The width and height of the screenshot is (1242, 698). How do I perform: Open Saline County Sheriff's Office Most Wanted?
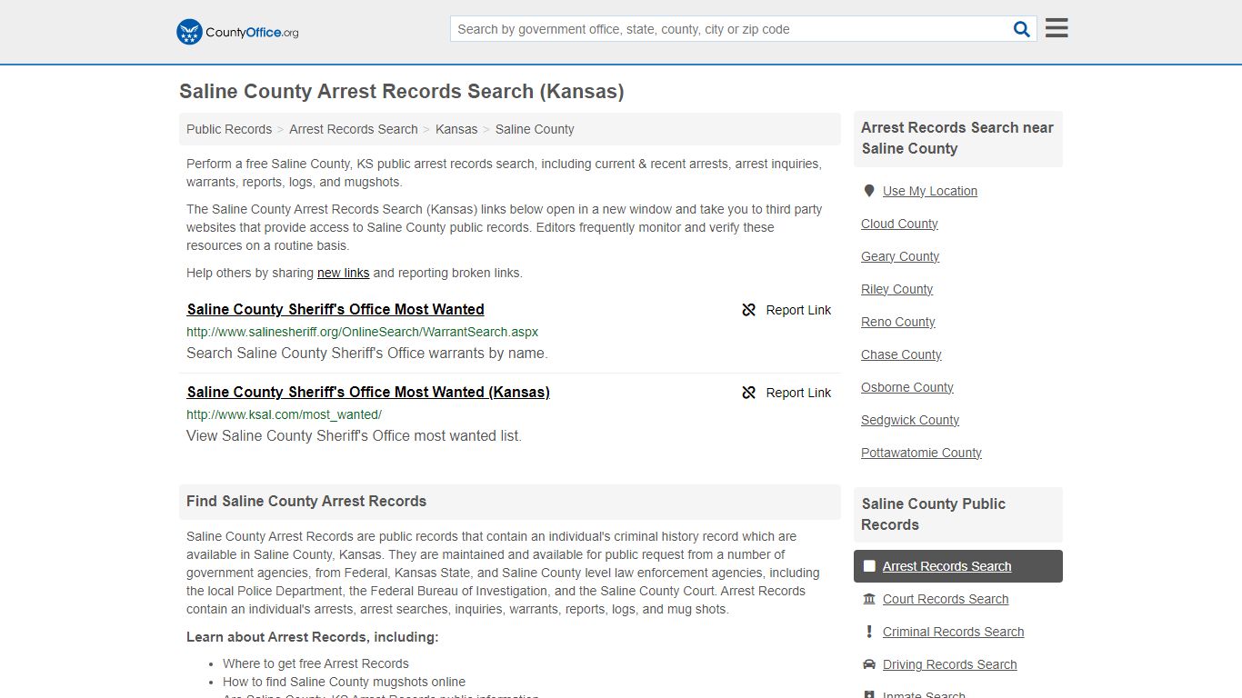[x=336, y=309]
